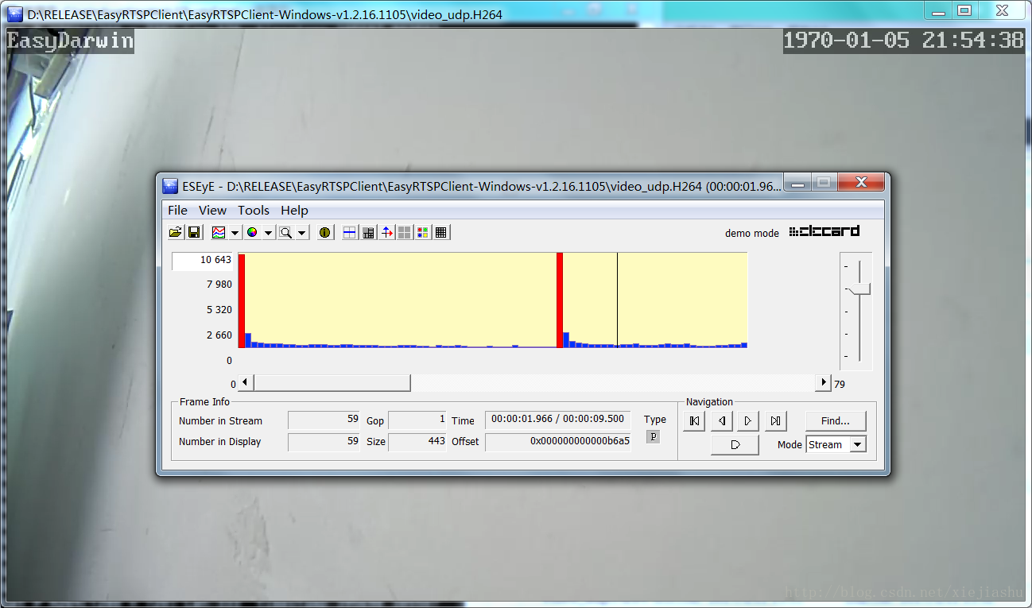Click the Time value field
The width and height of the screenshot is (1032, 608).
click(557, 420)
